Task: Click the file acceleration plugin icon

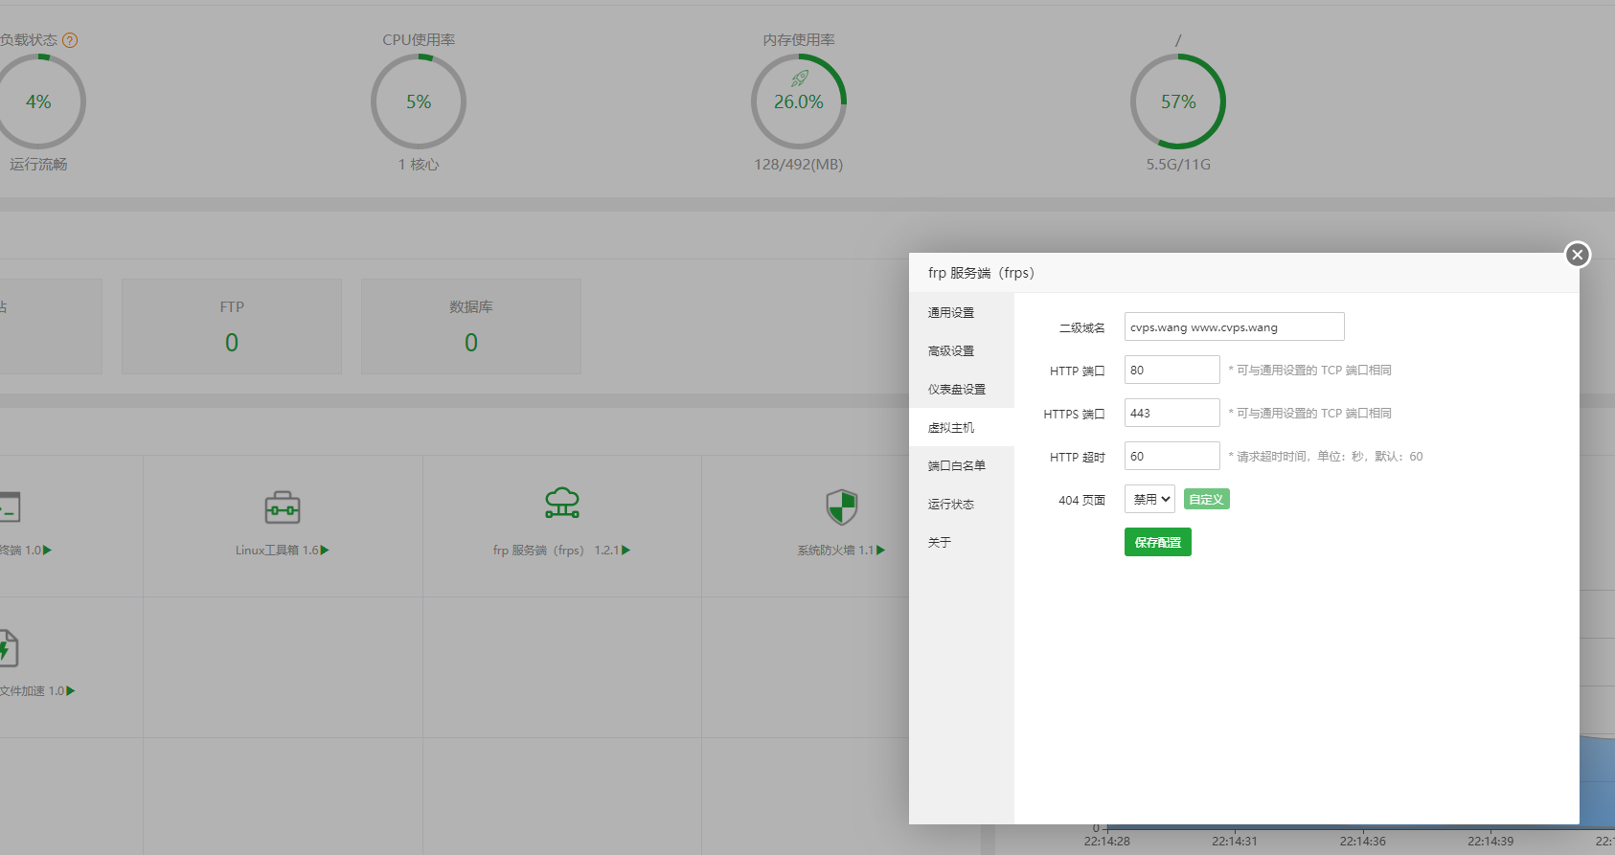Action: tap(8, 648)
